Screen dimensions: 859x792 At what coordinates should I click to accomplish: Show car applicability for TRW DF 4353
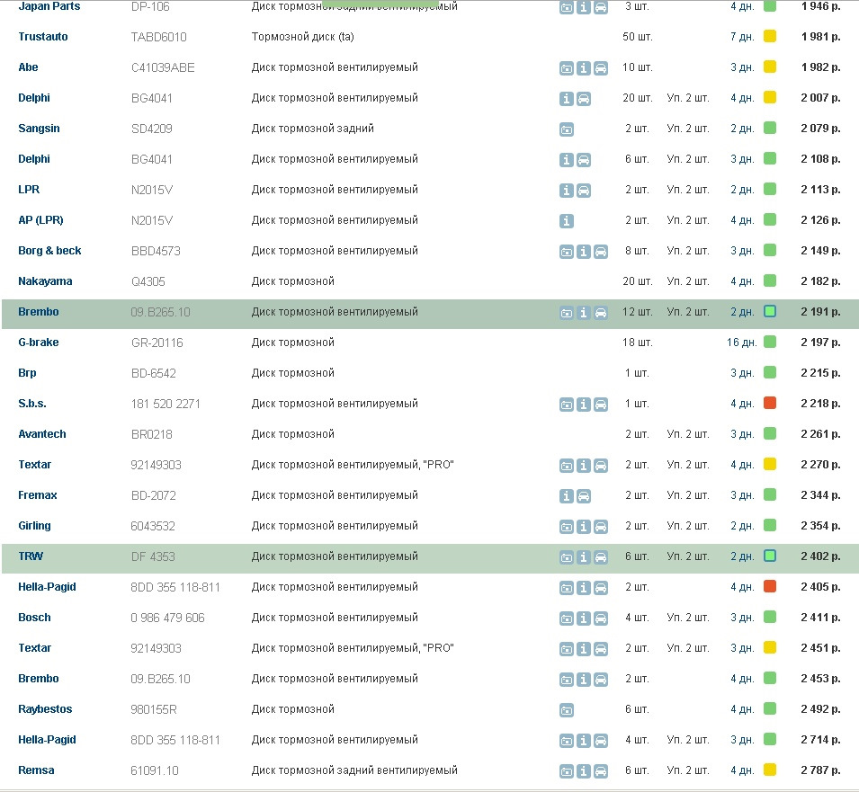pos(601,557)
